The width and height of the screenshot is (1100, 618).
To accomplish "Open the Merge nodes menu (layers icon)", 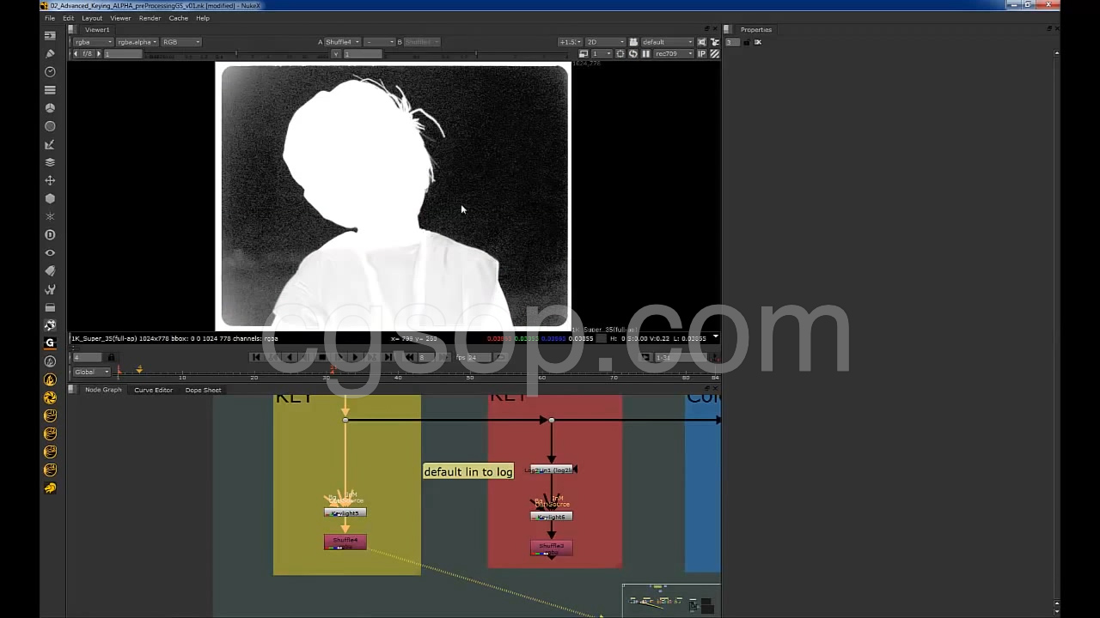I will tap(50, 162).
